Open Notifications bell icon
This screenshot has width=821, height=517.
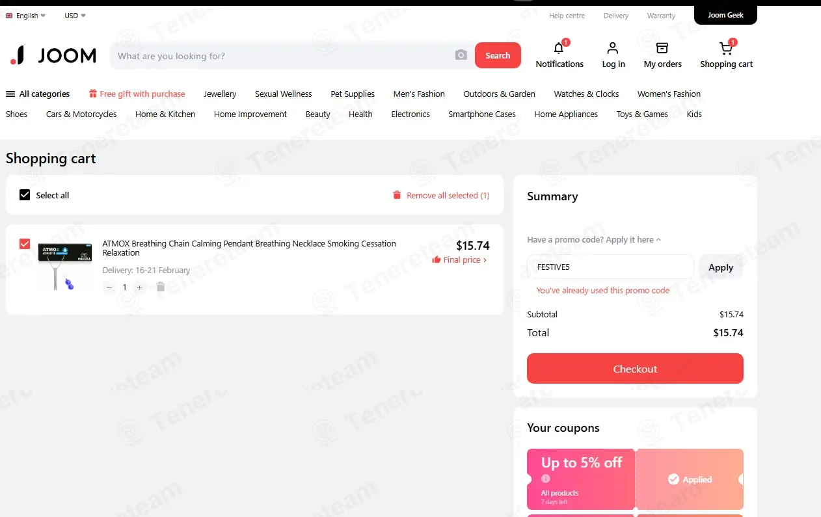point(559,47)
